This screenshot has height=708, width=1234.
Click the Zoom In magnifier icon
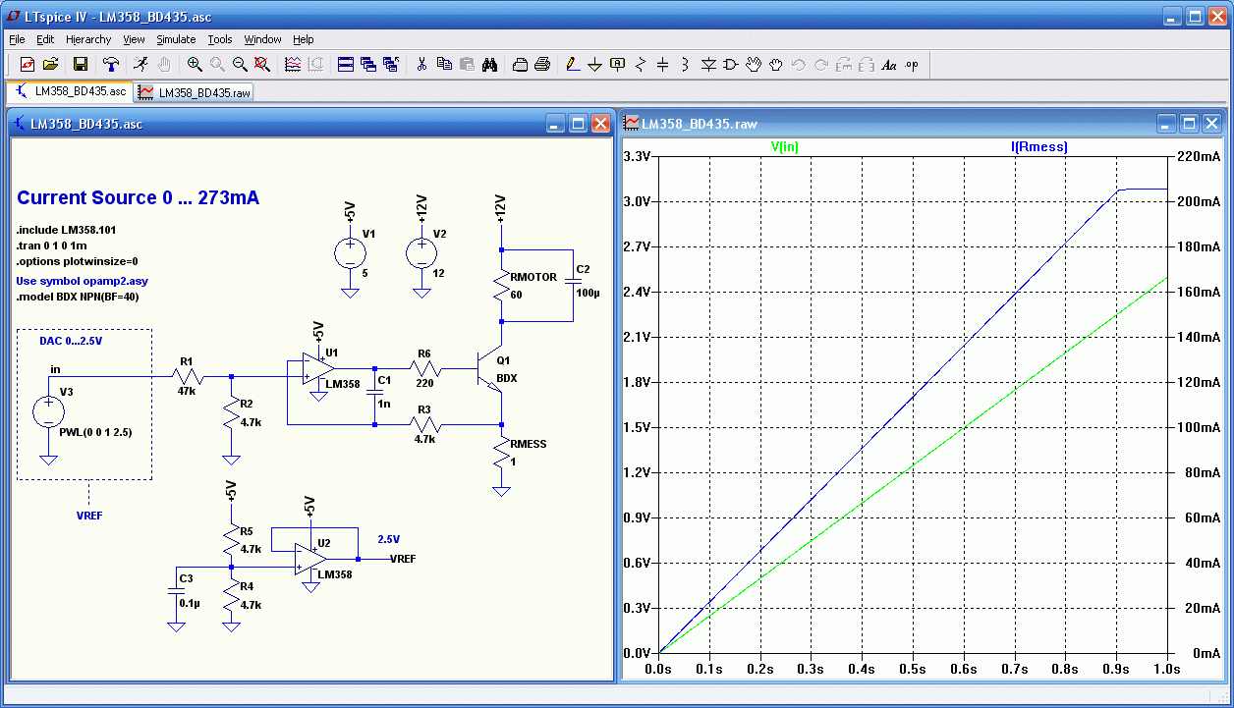195,65
